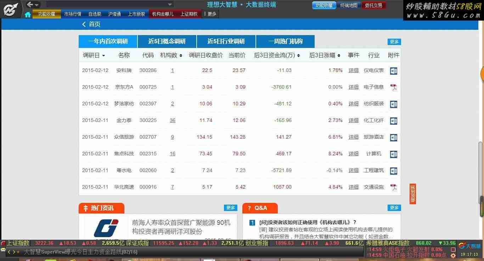Screen dimensions: 484x261
Task: Open the Word attachment for 安科瑞
Action: (394, 71)
